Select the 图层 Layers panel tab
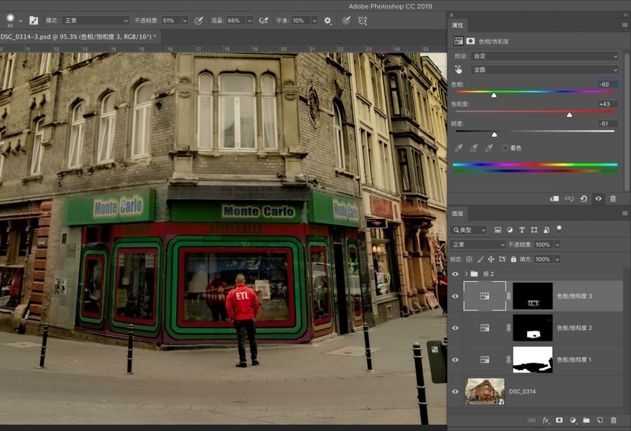 pyautogui.click(x=457, y=213)
